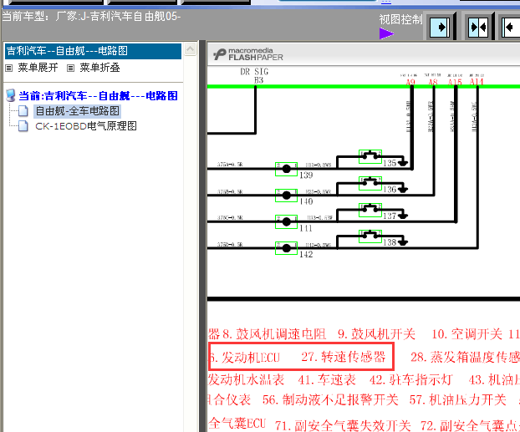
Task: Click legend entry 28. 蒸发箱温度传感
Action: 465,357
